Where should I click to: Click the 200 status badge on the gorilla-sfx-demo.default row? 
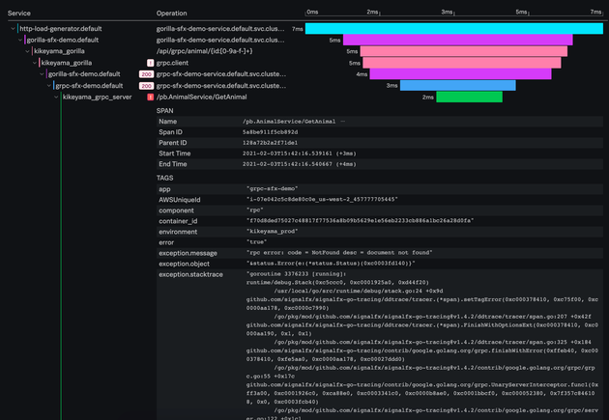point(146,74)
